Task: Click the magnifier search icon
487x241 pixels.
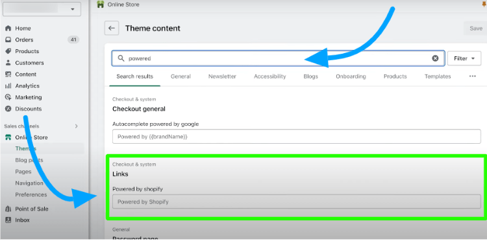Action: pyautogui.click(x=121, y=58)
